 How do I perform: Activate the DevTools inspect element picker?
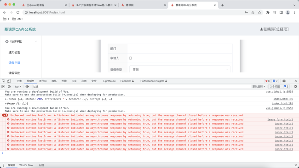[x=3, y=81]
